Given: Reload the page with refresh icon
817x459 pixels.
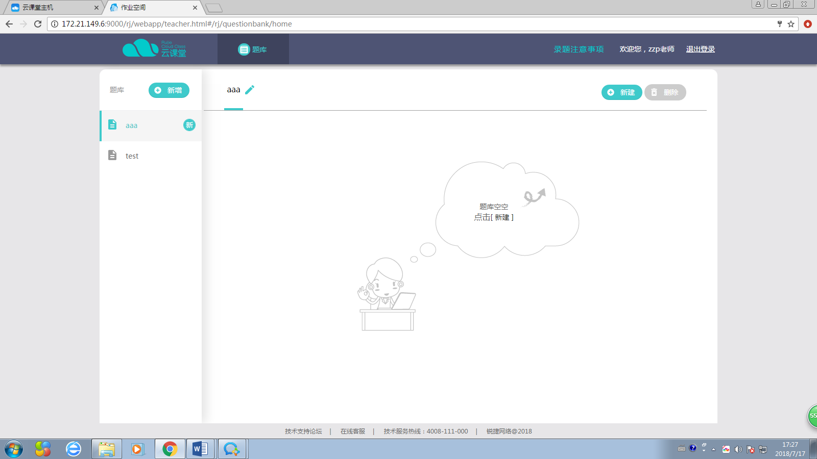Looking at the screenshot, I should (38, 24).
